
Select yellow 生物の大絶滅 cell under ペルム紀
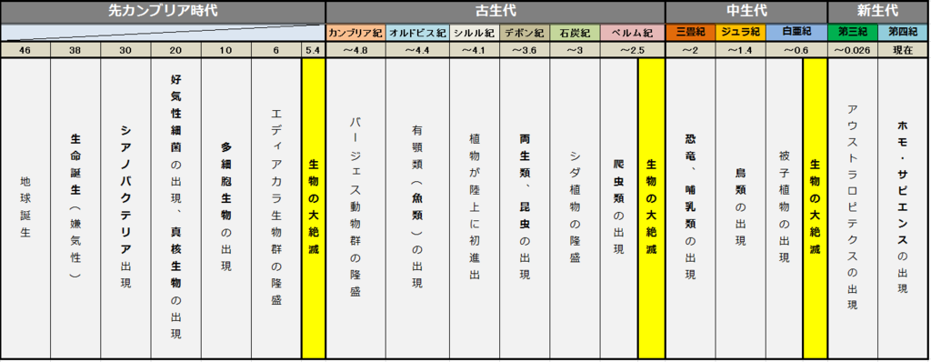[x=651, y=208]
